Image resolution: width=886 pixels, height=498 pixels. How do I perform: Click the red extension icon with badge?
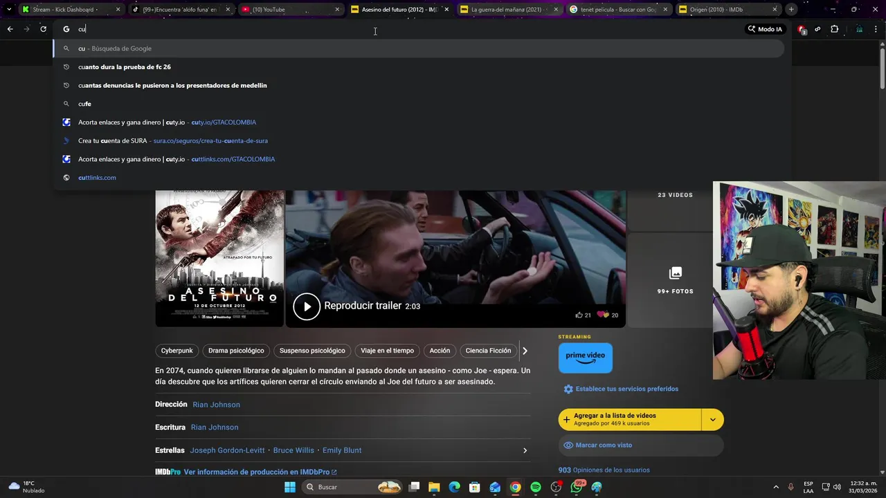click(802, 29)
